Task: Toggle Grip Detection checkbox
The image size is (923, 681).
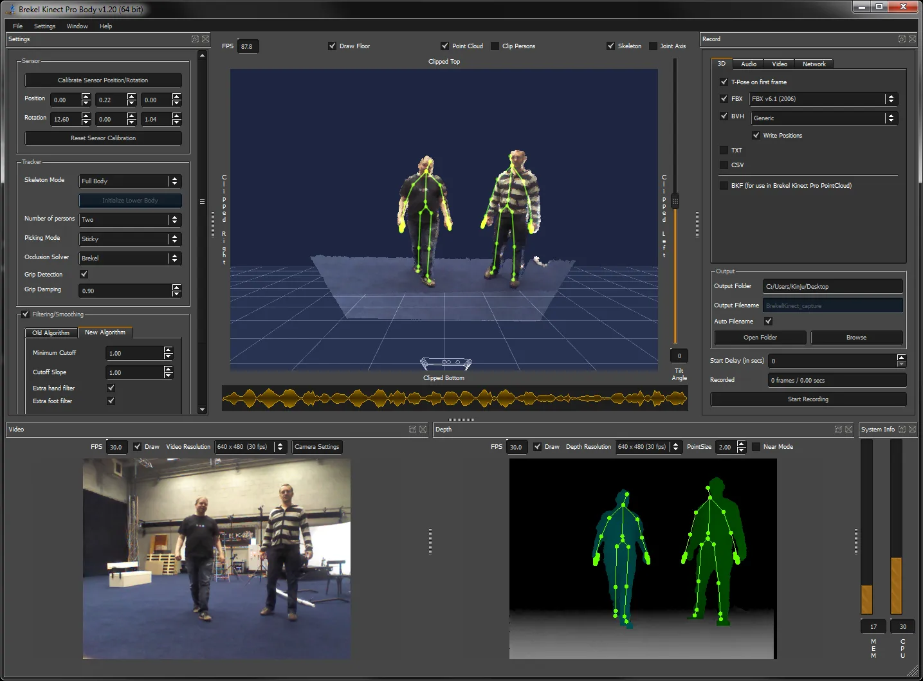Action: click(84, 274)
